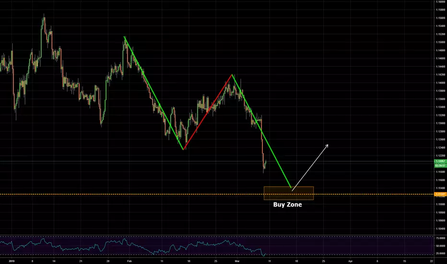447x264 pixels.
Task: Click the 1.15200 price axis label
Action: click(440, 34)
